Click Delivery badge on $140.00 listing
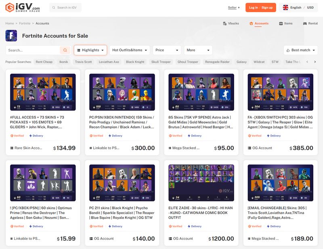323x249 pixels. click(x=115, y=226)
